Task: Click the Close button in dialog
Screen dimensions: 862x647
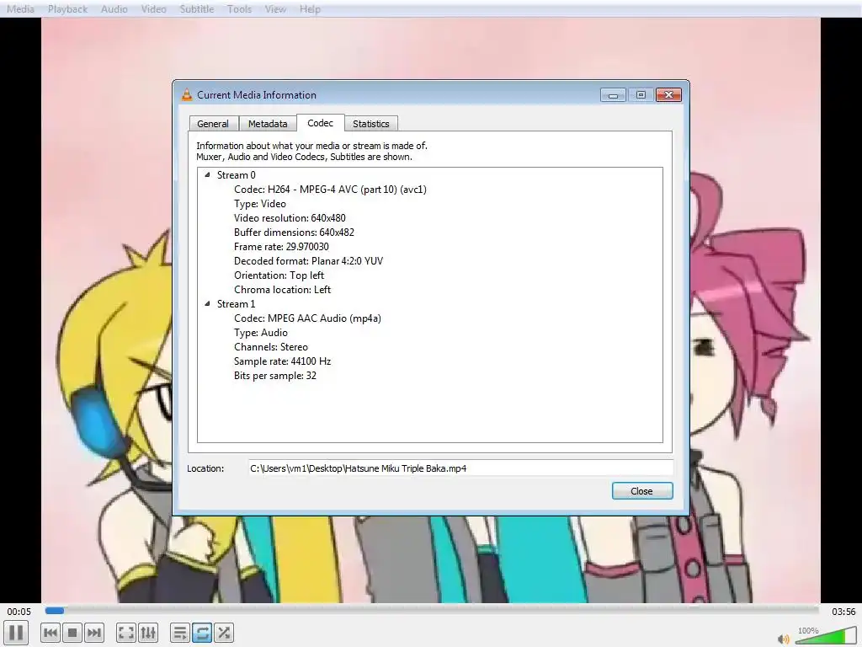Action: [x=642, y=491]
